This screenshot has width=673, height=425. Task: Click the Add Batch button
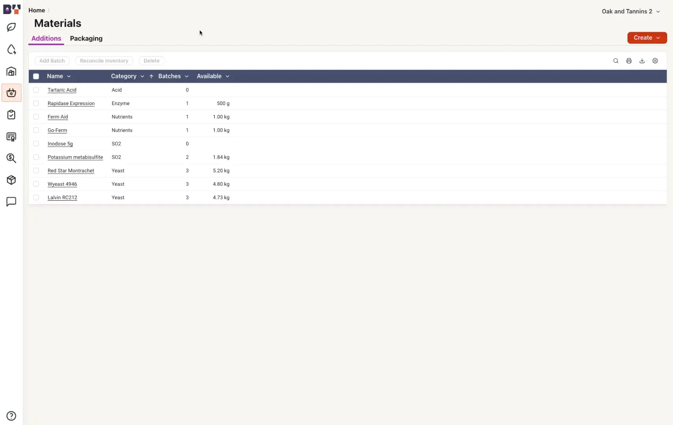tap(52, 61)
